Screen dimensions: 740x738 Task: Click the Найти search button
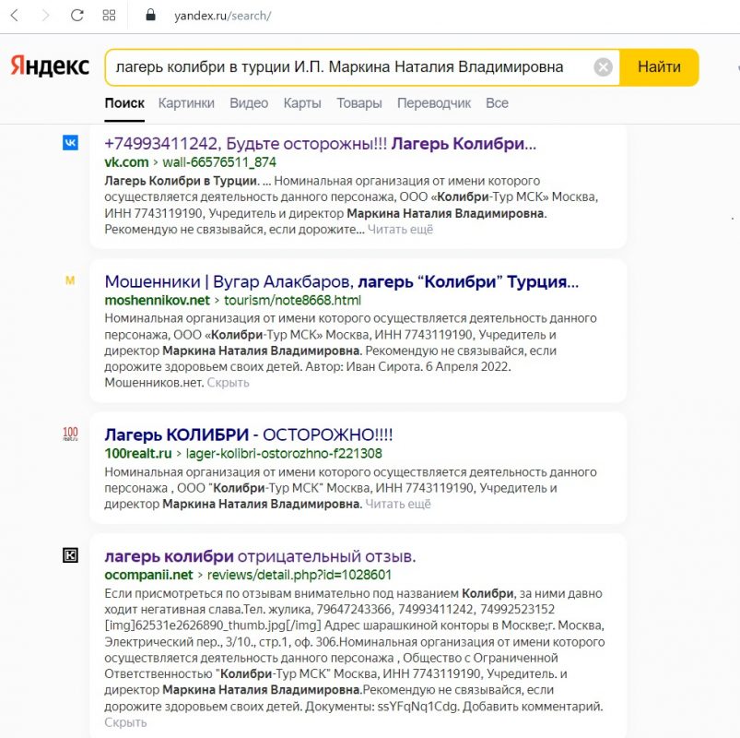pos(659,67)
